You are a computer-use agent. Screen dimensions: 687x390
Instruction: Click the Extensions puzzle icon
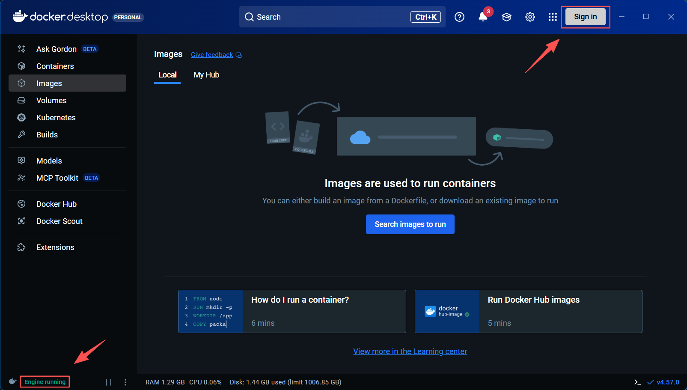(x=21, y=247)
